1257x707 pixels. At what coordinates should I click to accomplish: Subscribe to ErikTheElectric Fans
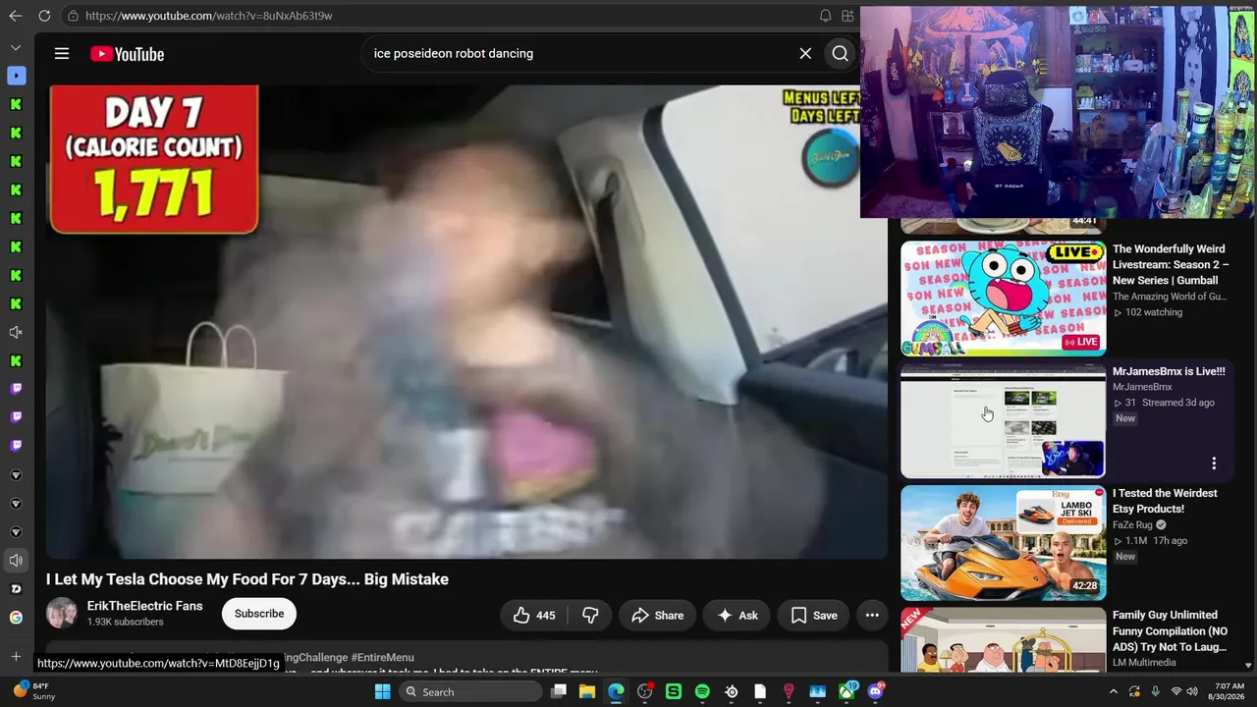pyautogui.click(x=259, y=614)
